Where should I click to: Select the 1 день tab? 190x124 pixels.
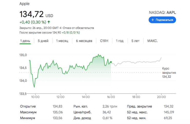(x=25, y=41)
